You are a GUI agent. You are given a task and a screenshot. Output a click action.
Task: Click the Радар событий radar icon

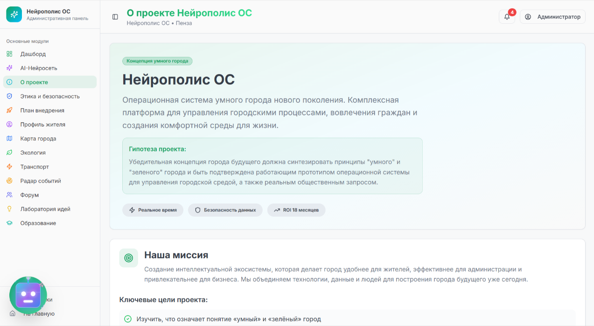[x=9, y=181]
